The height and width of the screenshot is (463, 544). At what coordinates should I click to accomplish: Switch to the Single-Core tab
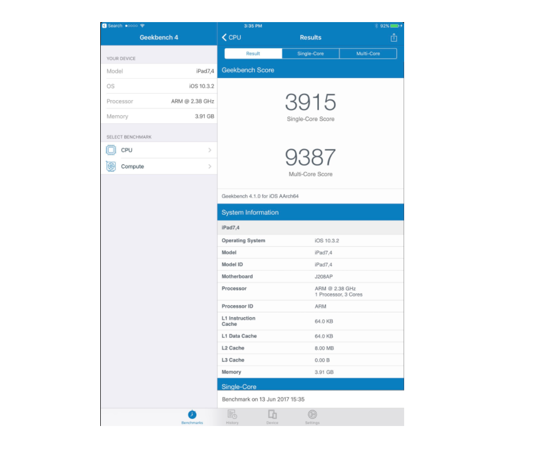311,53
